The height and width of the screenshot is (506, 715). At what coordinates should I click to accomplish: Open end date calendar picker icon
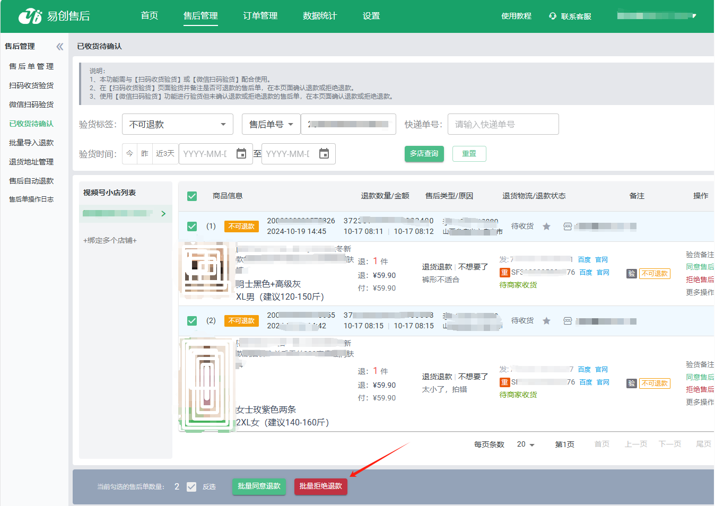pos(324,154)
